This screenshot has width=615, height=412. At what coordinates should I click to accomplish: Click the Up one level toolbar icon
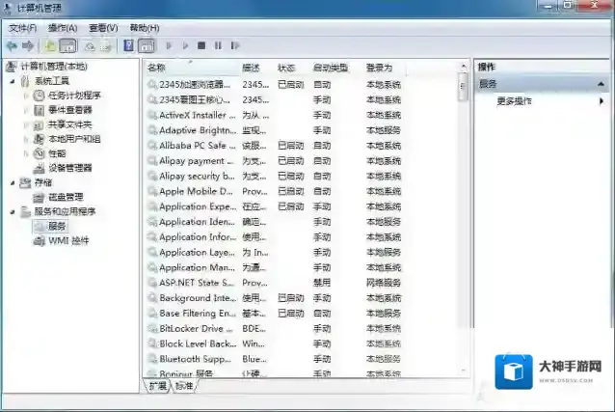coord(50,46)
